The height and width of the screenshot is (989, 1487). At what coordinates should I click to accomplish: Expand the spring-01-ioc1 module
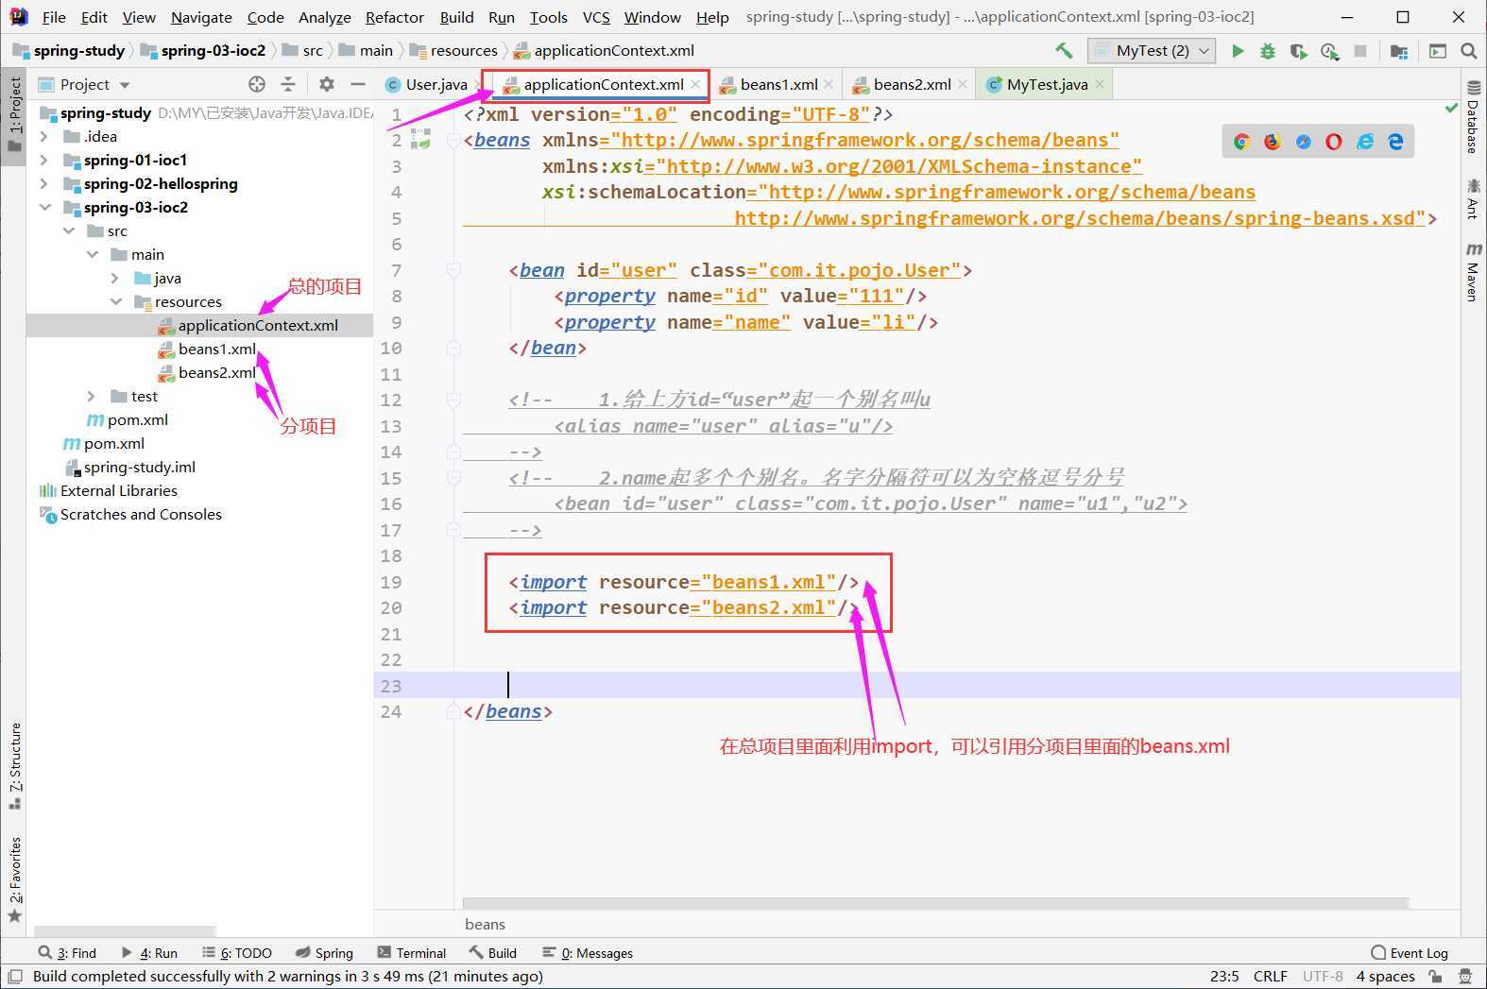point(43,160)
